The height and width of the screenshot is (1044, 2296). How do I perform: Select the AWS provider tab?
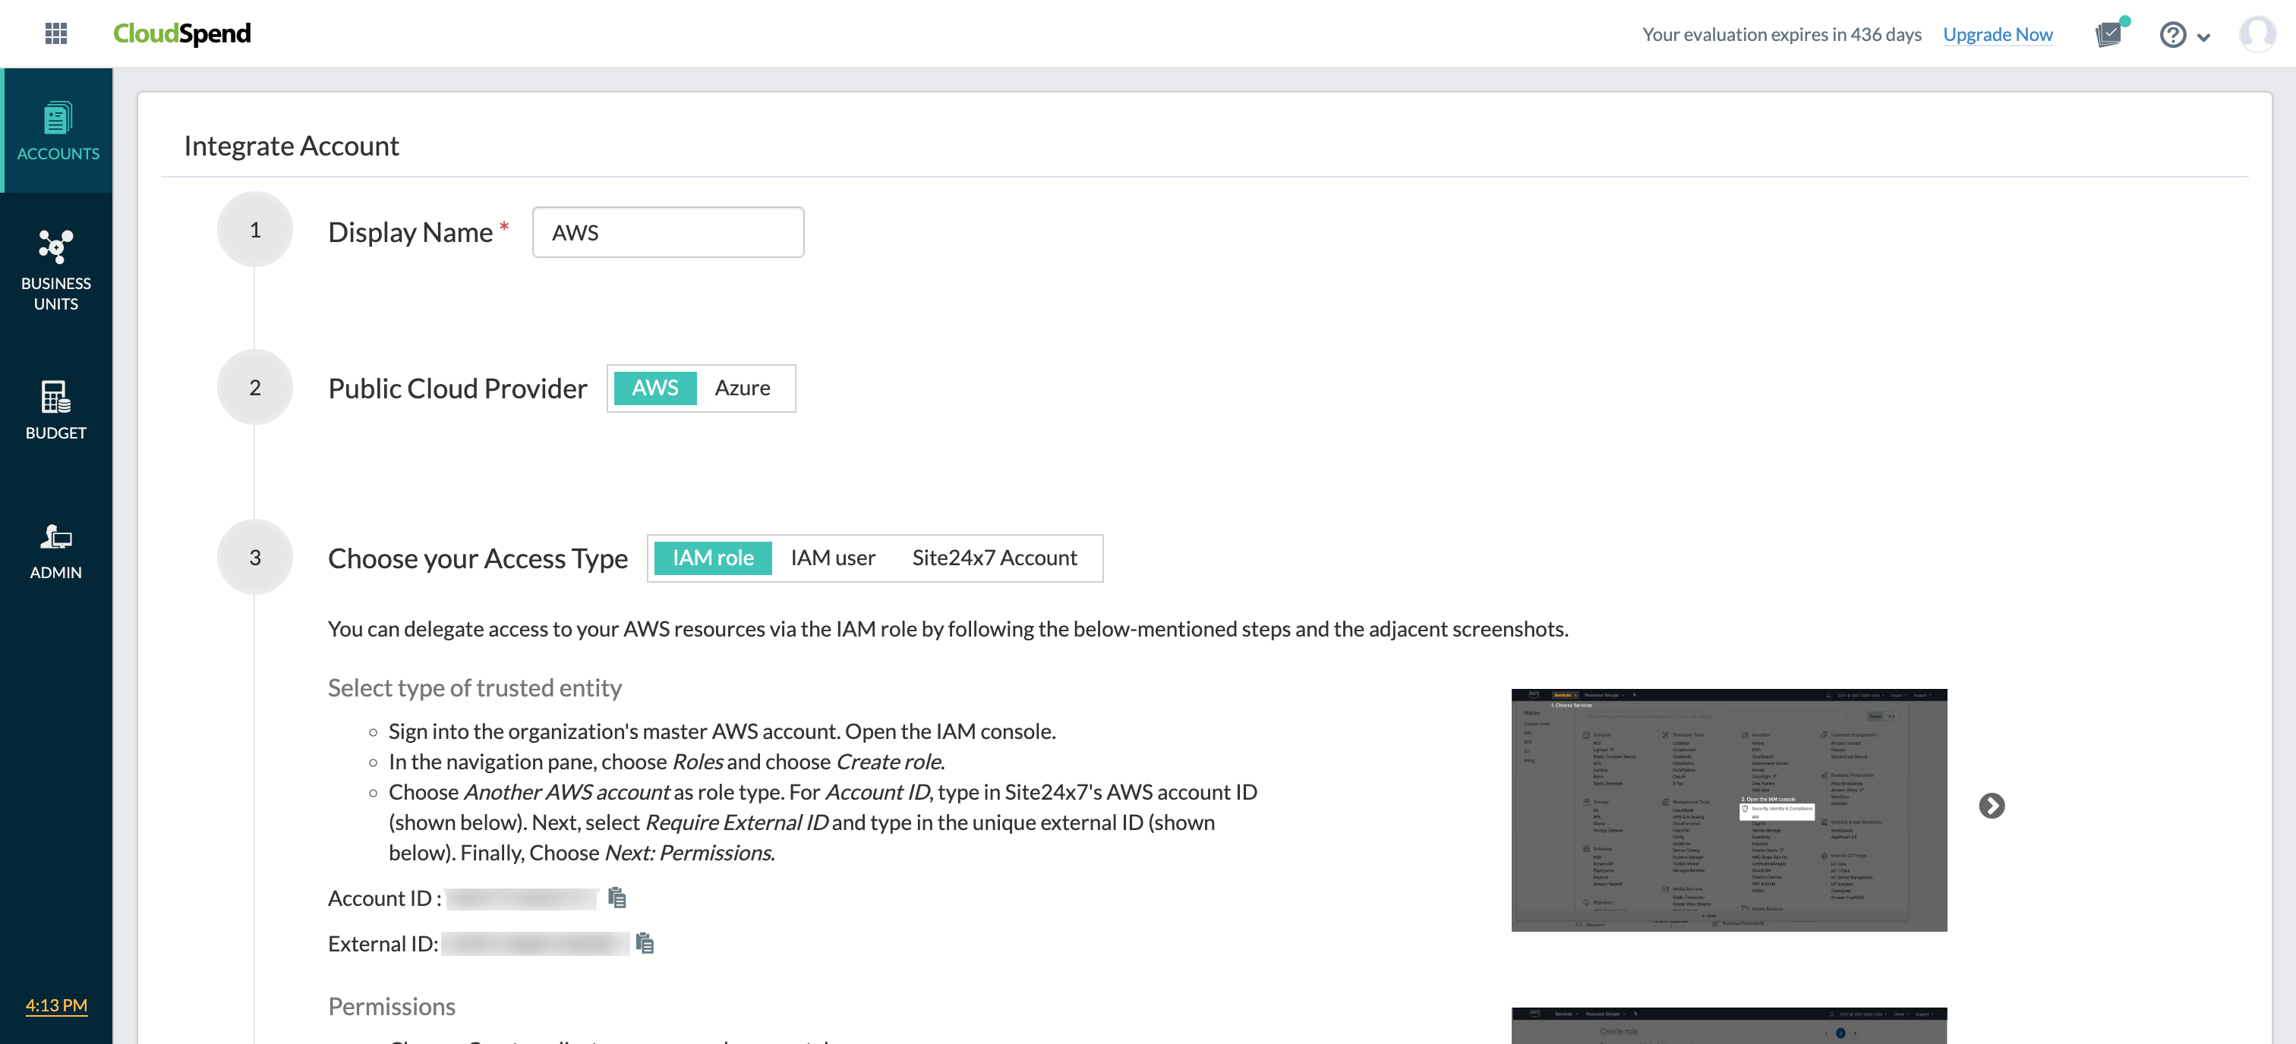(x=655, y=388)
